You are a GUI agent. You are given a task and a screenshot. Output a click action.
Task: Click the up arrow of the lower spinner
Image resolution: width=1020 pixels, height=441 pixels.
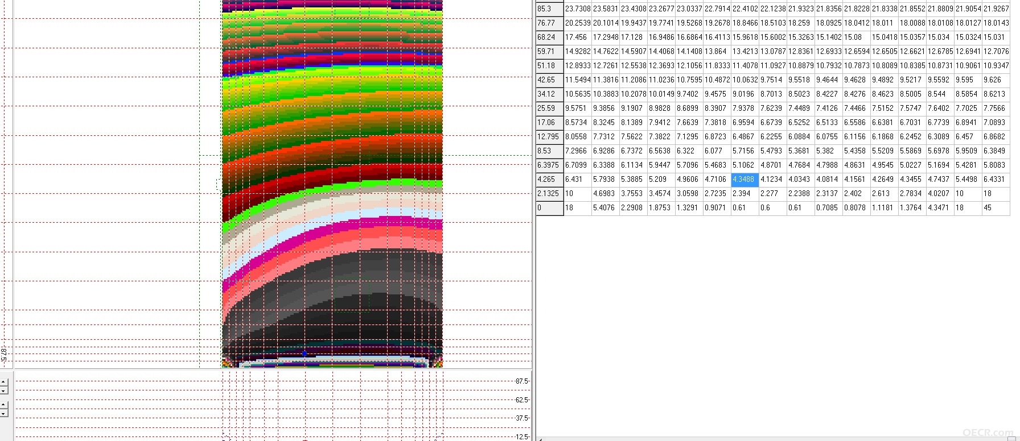[x=4, y=405]
